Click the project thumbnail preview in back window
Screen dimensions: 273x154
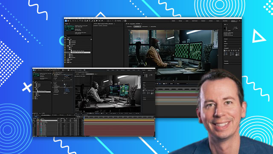[70, 28]
